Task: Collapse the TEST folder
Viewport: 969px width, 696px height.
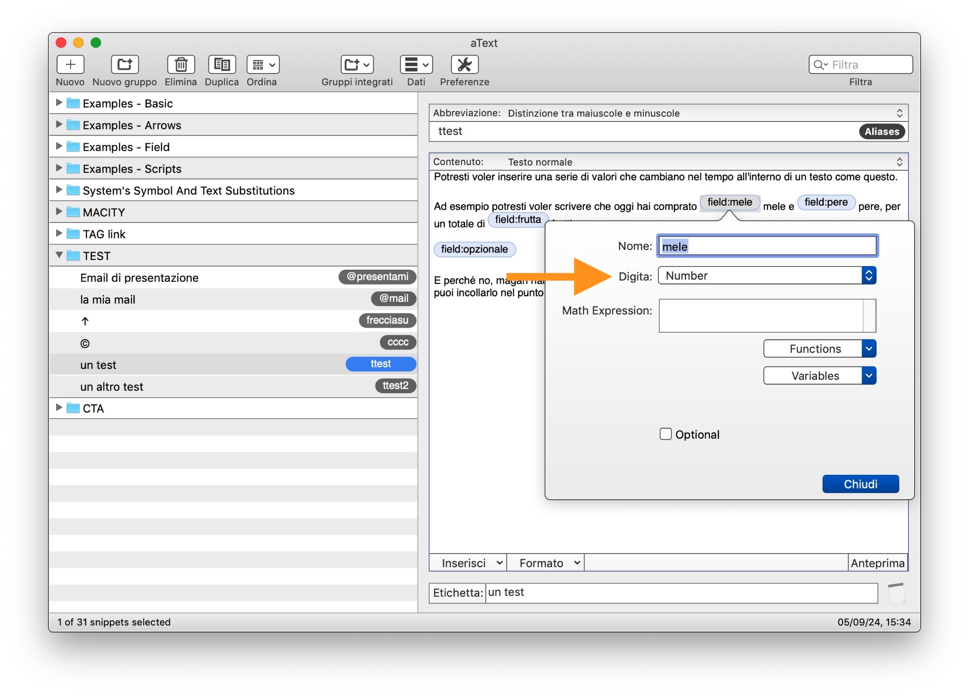Action: 59,255
